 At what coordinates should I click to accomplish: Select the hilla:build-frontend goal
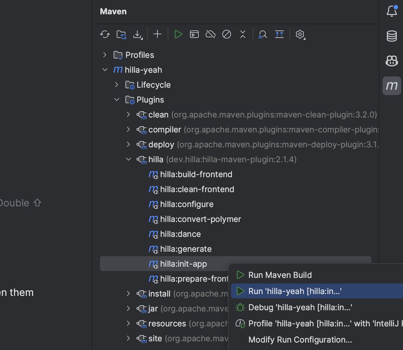pyautogui.click(x=196, y=174)
